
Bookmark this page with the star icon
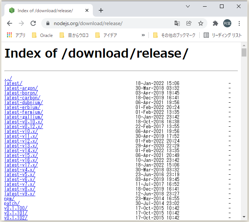point(201,23)
